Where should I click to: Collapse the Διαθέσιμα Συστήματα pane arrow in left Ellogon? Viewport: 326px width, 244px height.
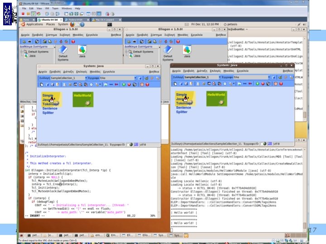[x=55, y=47]
